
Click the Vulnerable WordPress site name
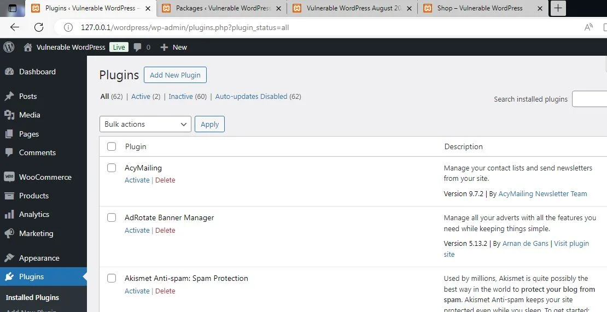click(71, 47)
